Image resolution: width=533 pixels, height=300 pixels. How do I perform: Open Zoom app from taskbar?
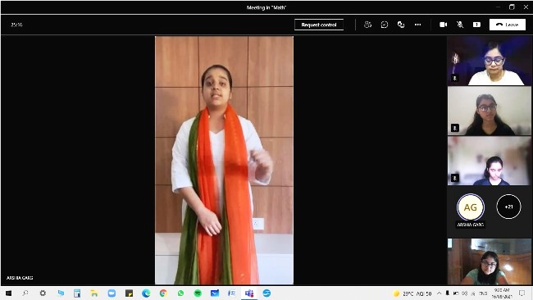(x=112, y=293)
